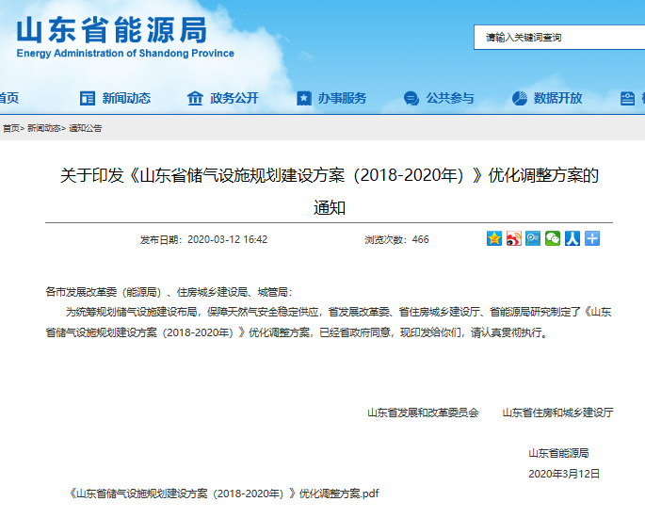Click 首页 breadcrumb link
This screenshot has height=518, width=645.
pos(10,128)
